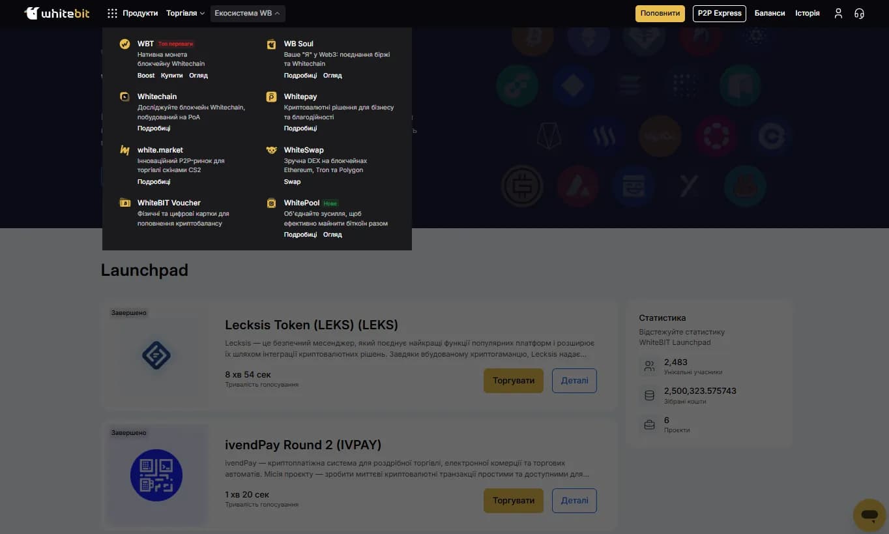Click Подробиці under Whitepay
This screenshot has width=889, height=534.
coord(300,128)
